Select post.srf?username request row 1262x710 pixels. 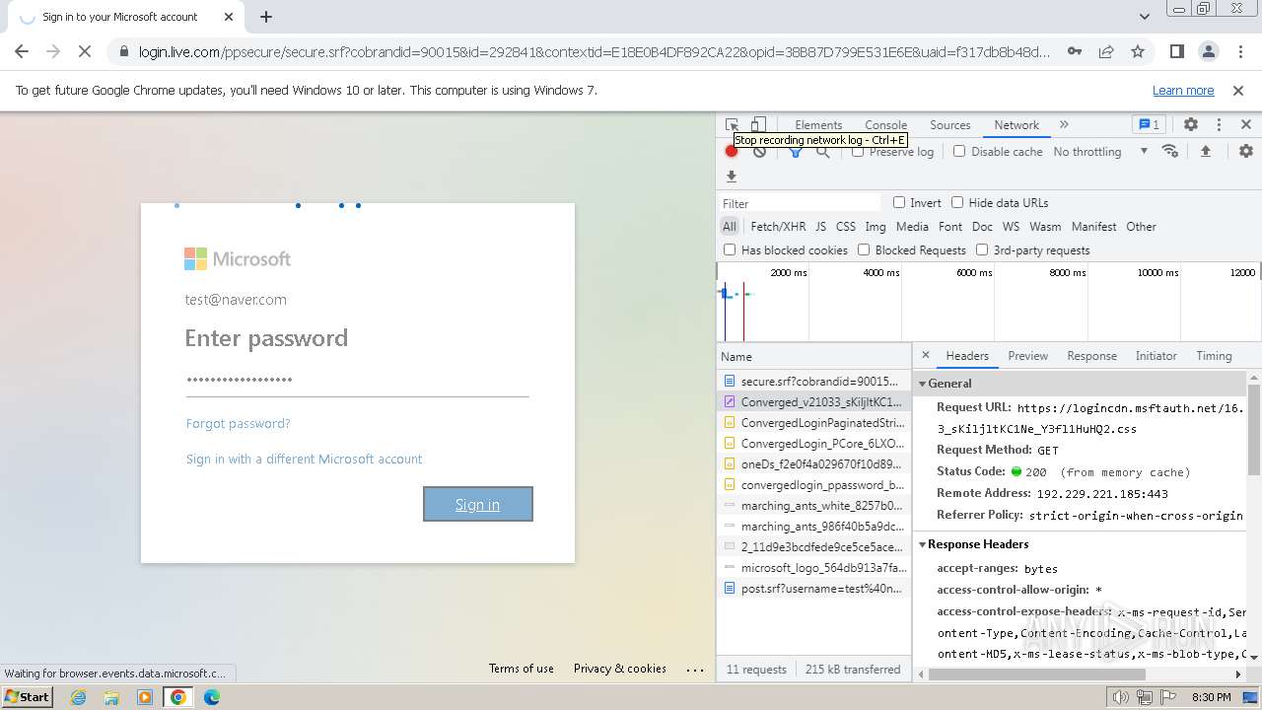pos(814,589)
